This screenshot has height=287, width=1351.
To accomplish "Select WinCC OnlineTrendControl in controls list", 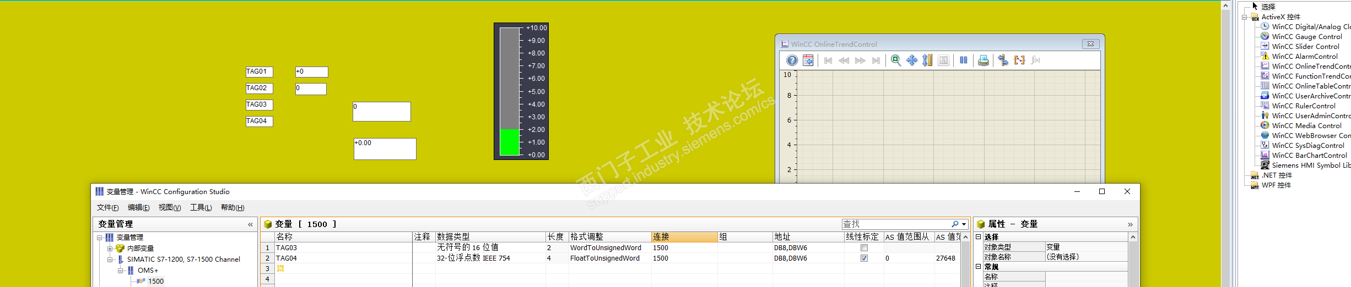I will click(1311, 66).
